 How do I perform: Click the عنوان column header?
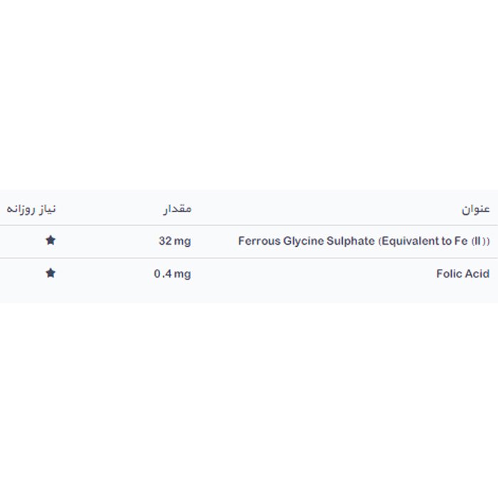[475, 209]
